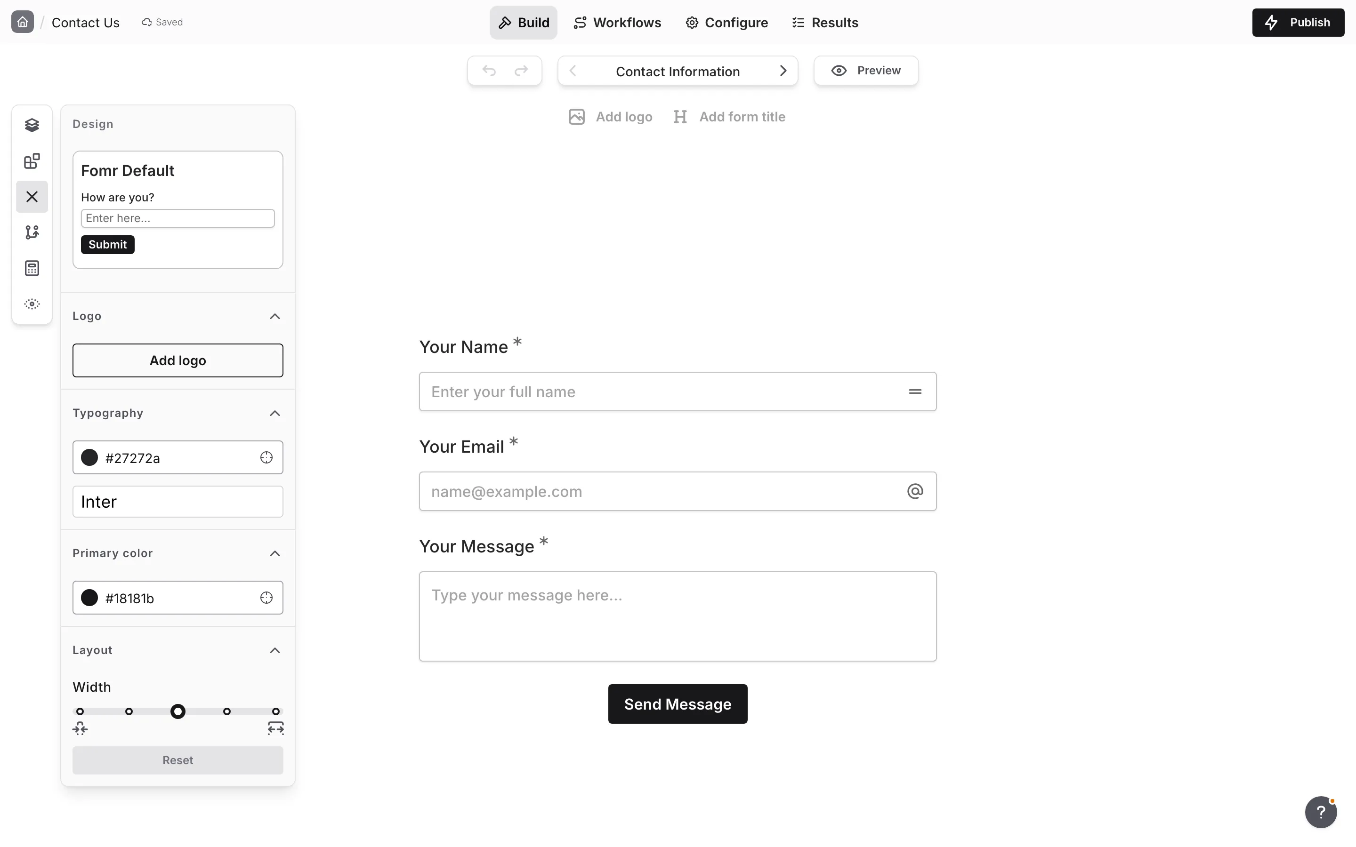Click the full width icon below slider
Image resolution: width=1356 pixels, height=847 pixels.
coord(276,728)
